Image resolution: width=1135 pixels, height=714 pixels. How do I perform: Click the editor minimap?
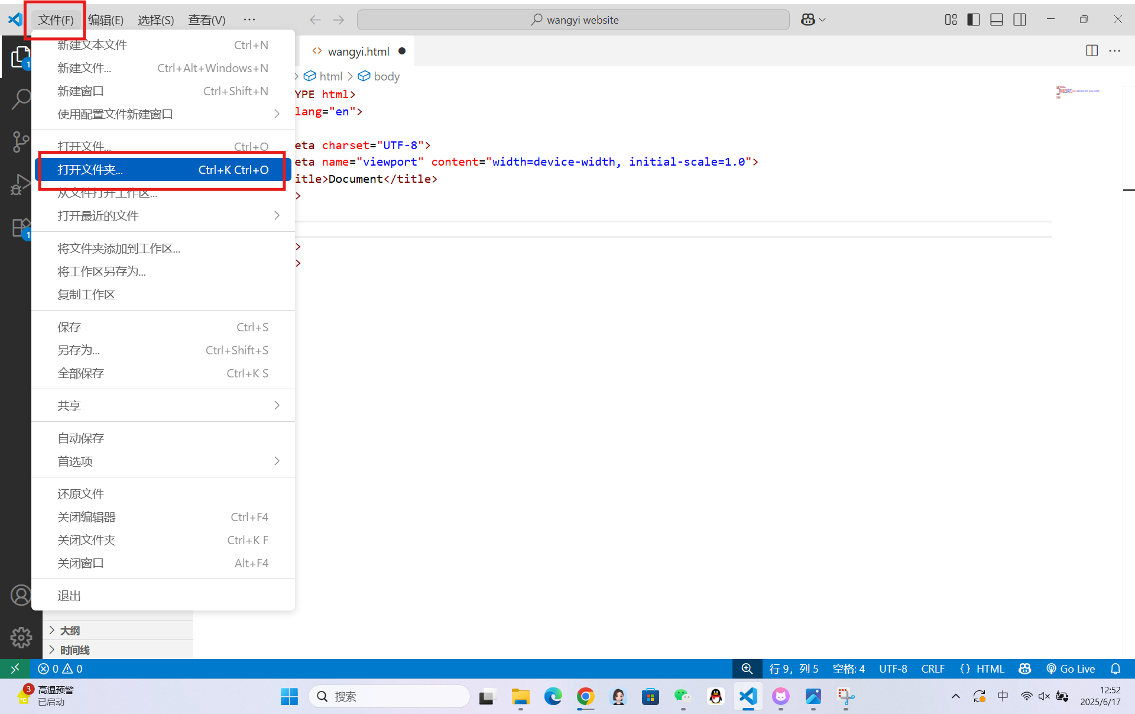point(1078,92)
